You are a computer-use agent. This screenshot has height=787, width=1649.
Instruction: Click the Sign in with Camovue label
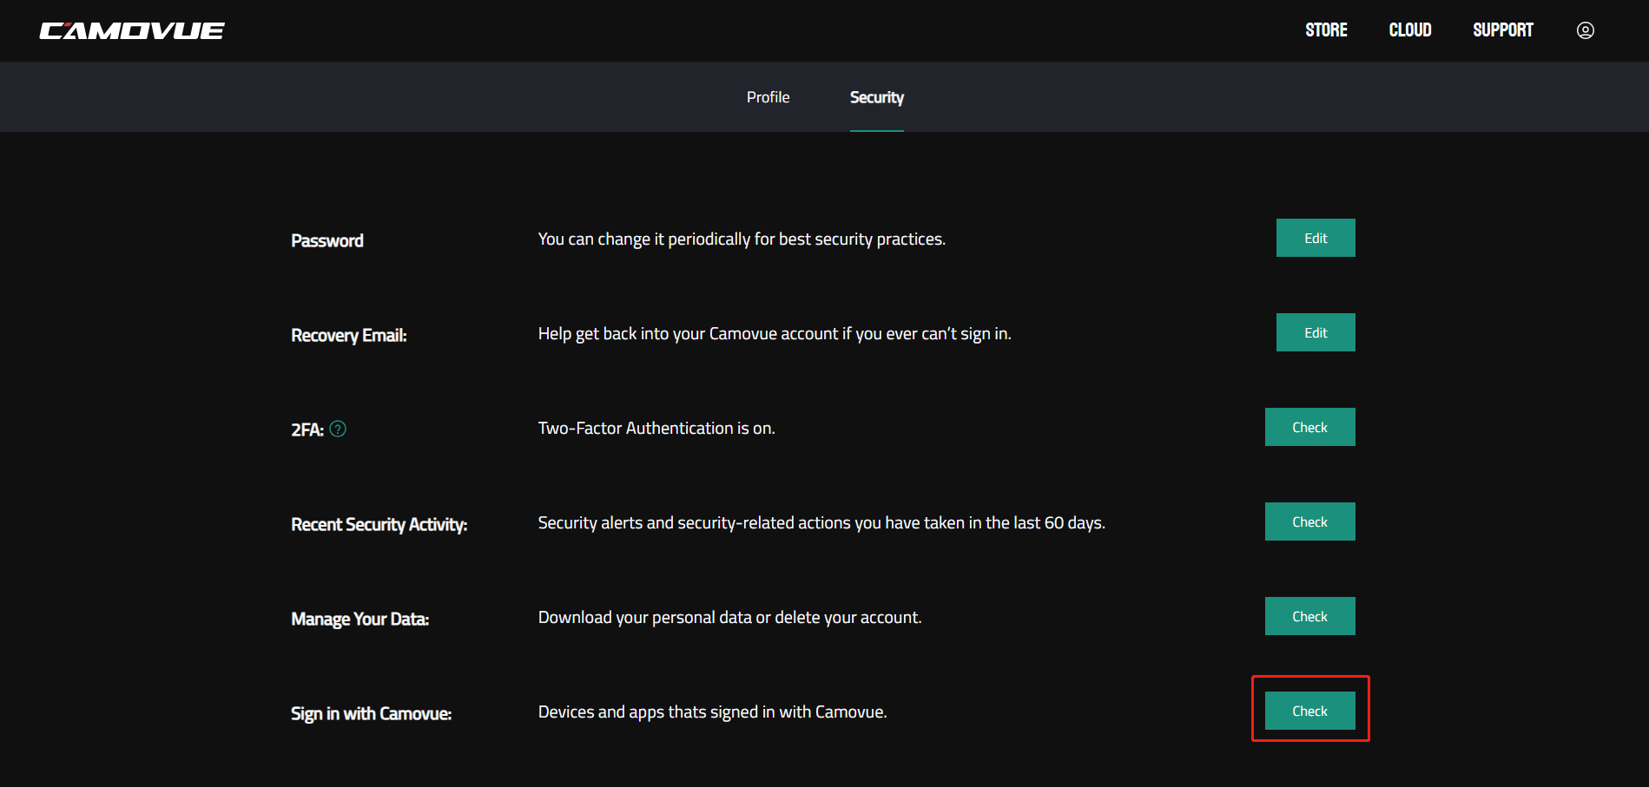point(372,714)
